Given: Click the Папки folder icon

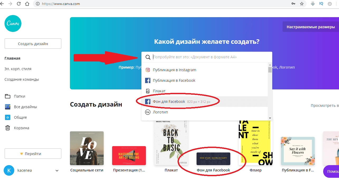Looking at the screenshot, I should pyautogui.click(x=8, y=96).
